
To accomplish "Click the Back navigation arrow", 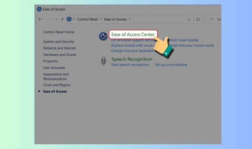I will pyautogui.click(x=40, y=20).
